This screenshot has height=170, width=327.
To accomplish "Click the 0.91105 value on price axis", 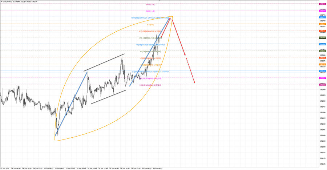I will tap(323, 164).
